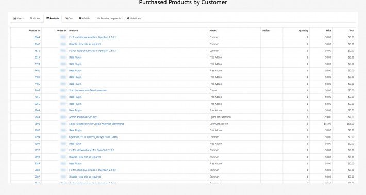Open product ID 7494 link
The height and width of the screenshot is (195, 366).
pos(37,64)
